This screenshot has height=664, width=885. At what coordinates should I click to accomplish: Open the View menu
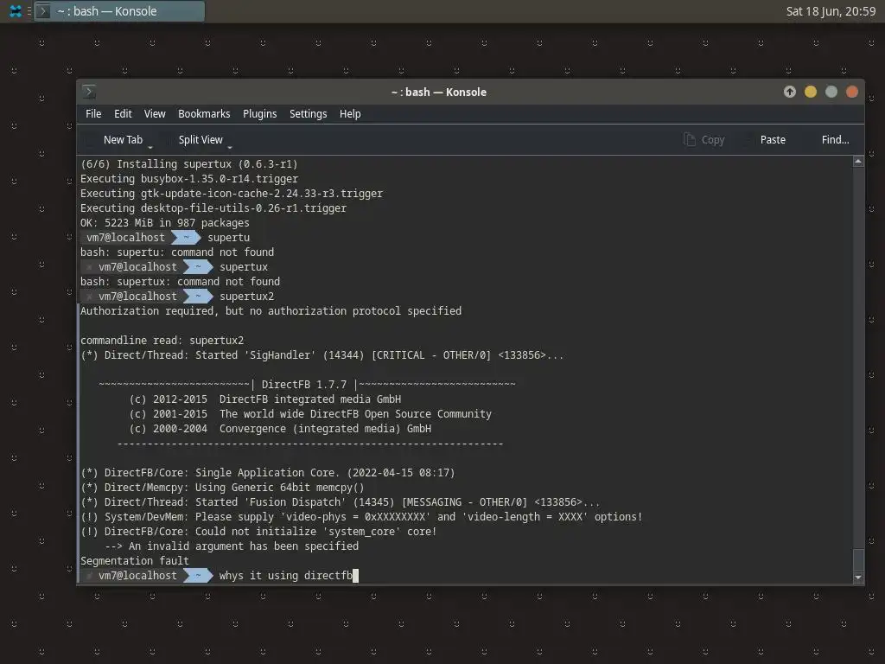click(155, 113)
